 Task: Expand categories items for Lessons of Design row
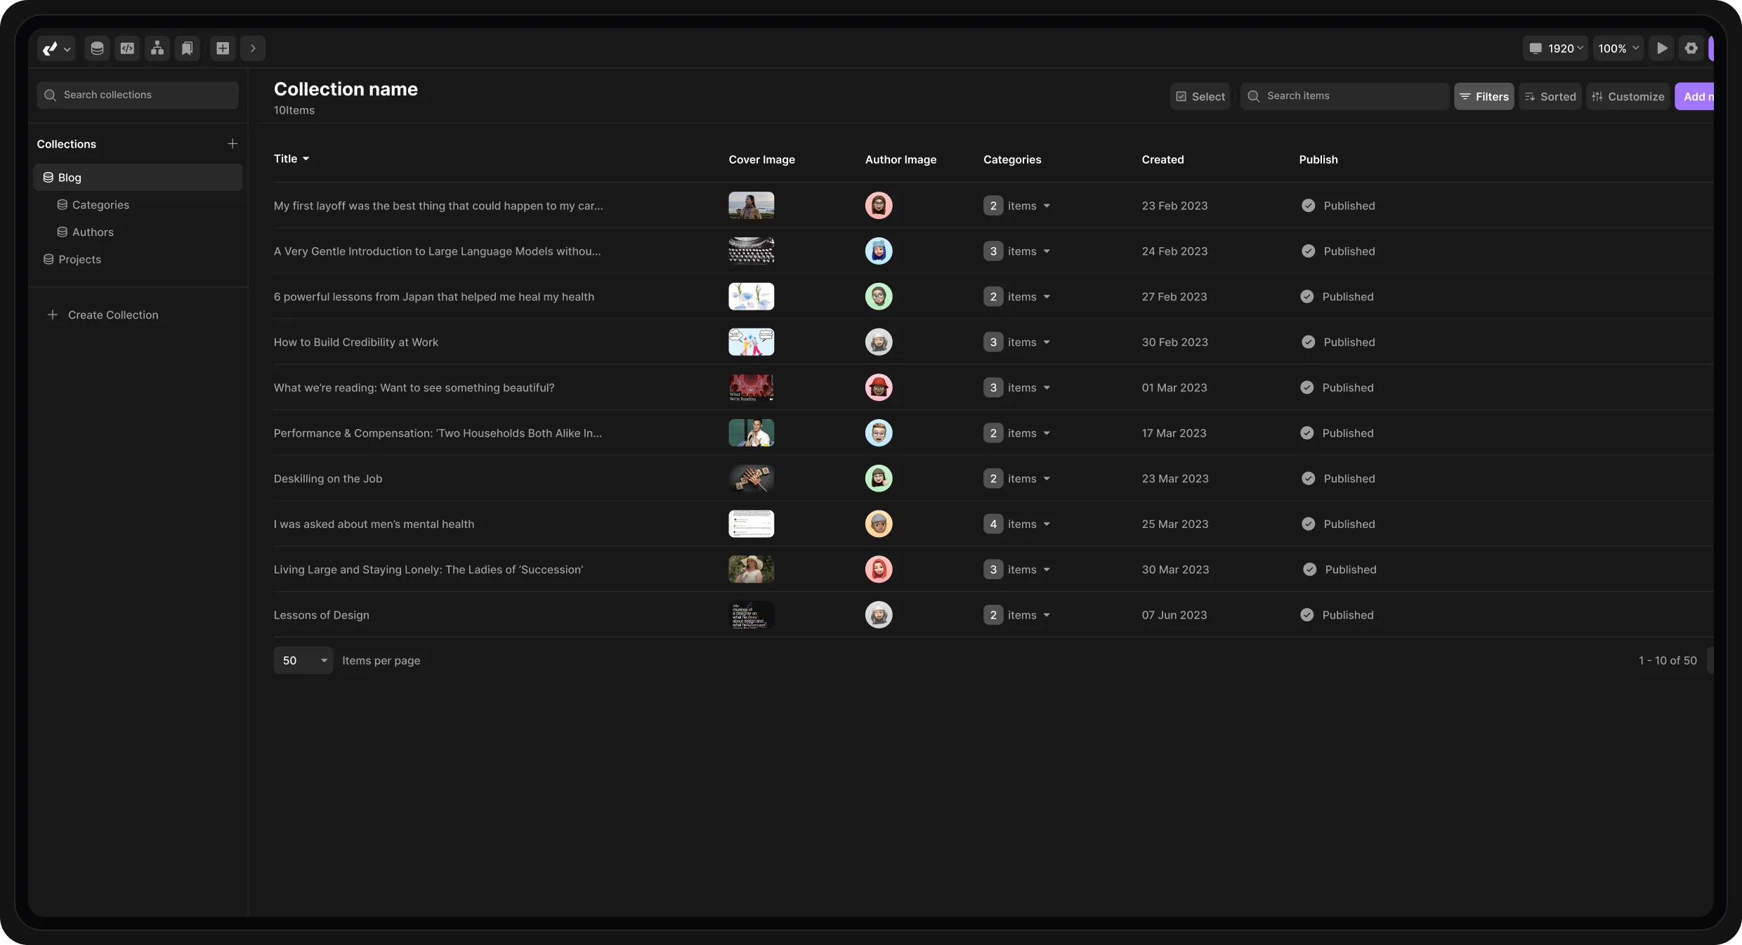pos(1016,615)
